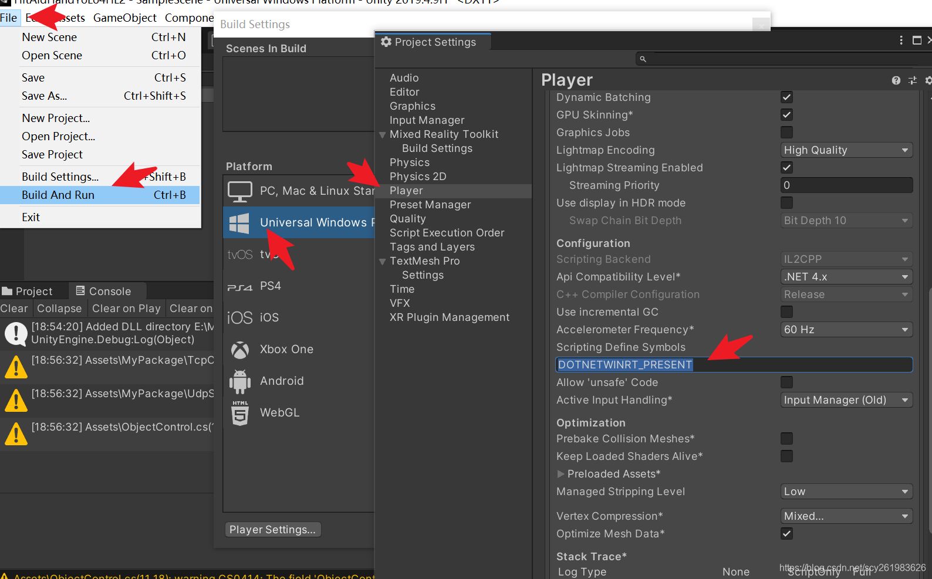Open the Vertex Compression Mixed dropdown
This screenshot has height=579, width=932.
point(846,516)
